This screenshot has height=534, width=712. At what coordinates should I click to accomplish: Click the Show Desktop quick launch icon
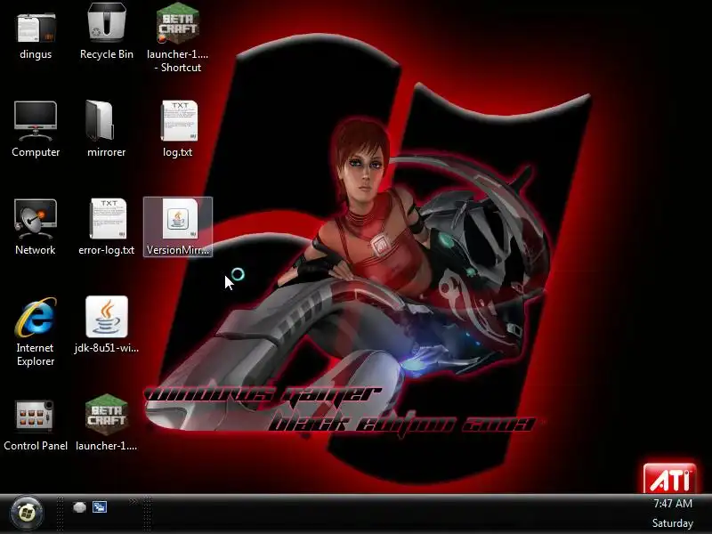[x=79, y=507]
